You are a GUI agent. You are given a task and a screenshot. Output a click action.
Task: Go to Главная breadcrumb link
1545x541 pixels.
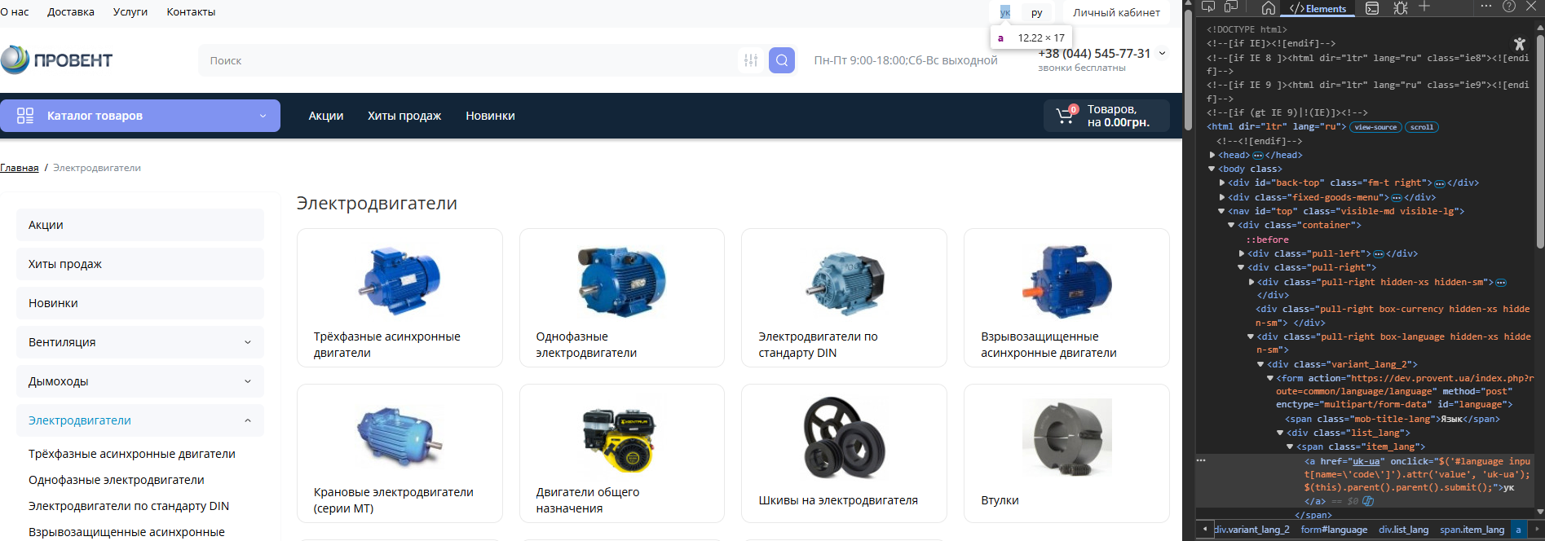20,168
